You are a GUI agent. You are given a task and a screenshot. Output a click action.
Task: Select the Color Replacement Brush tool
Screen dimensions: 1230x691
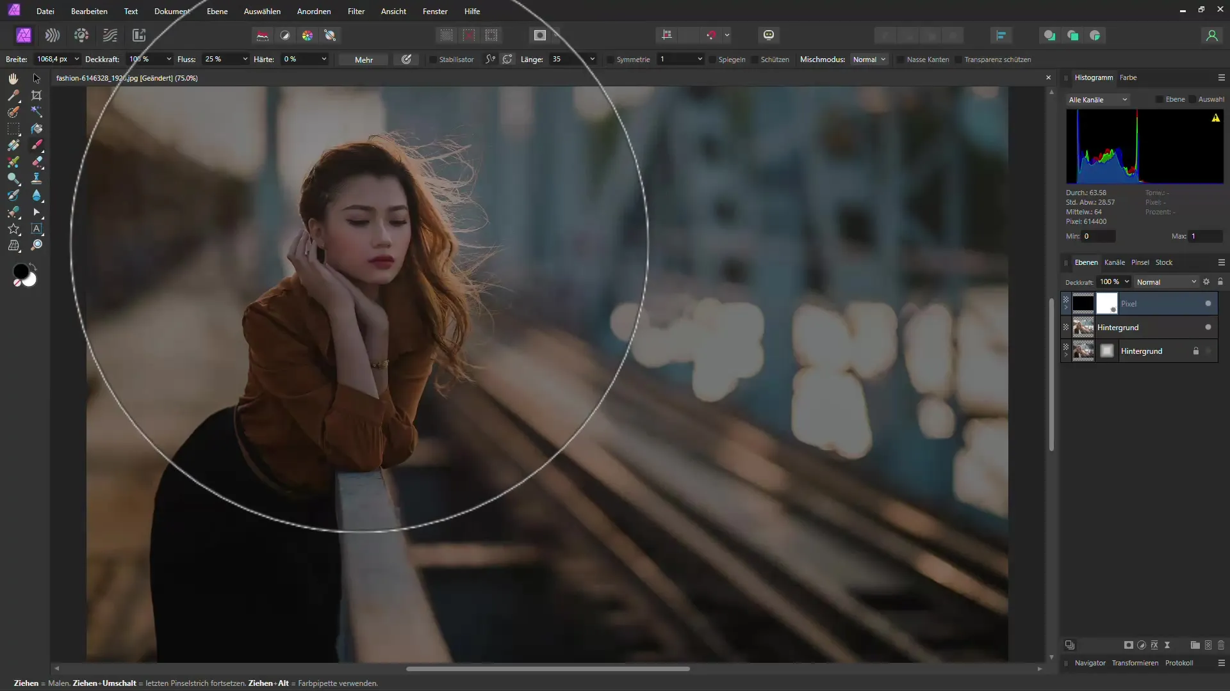click(x=13, y=162)
